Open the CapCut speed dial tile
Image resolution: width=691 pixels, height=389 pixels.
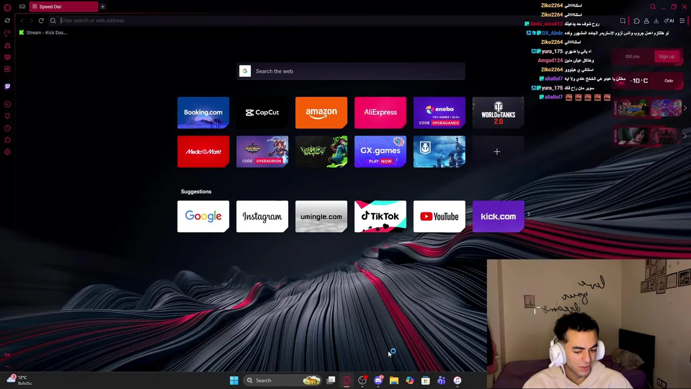tap(262, 112)
